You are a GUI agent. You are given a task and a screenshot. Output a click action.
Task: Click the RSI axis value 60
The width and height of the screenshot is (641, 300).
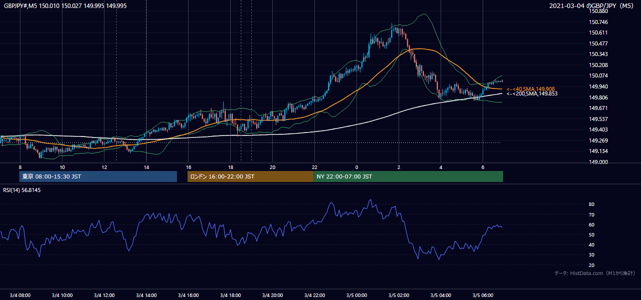point(592,224)
